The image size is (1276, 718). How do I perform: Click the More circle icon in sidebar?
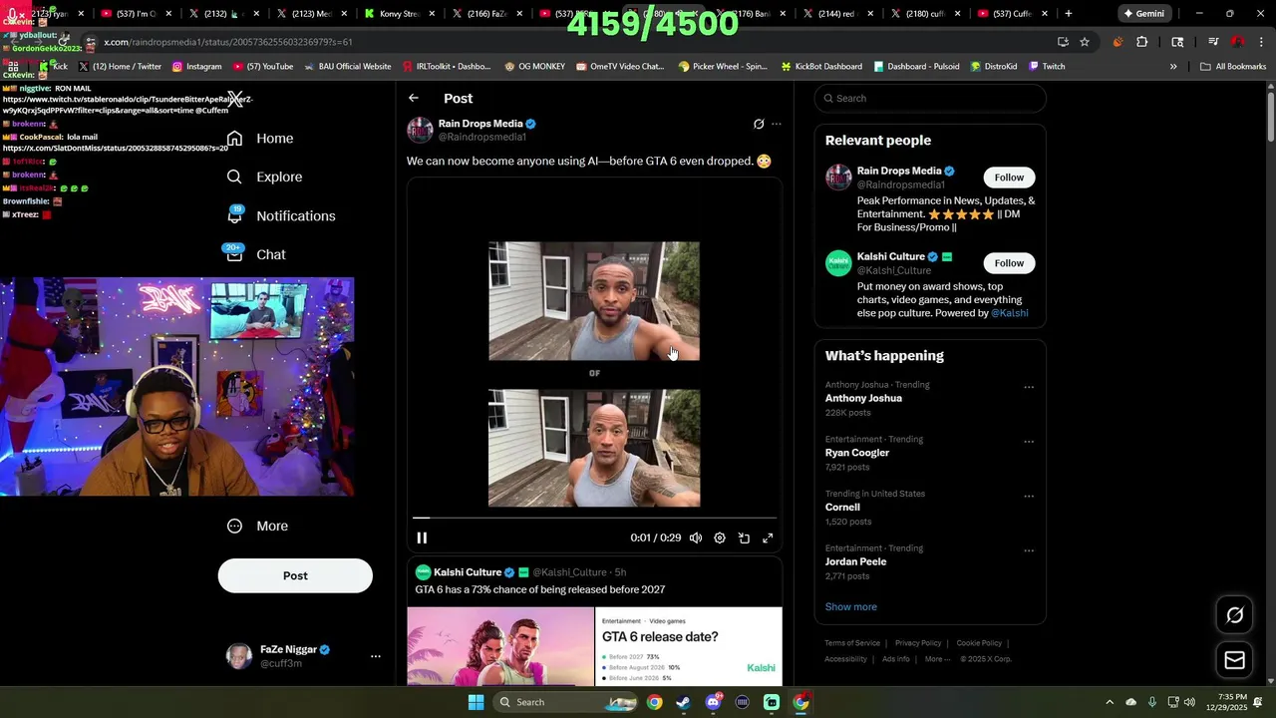tap(234, 526)
